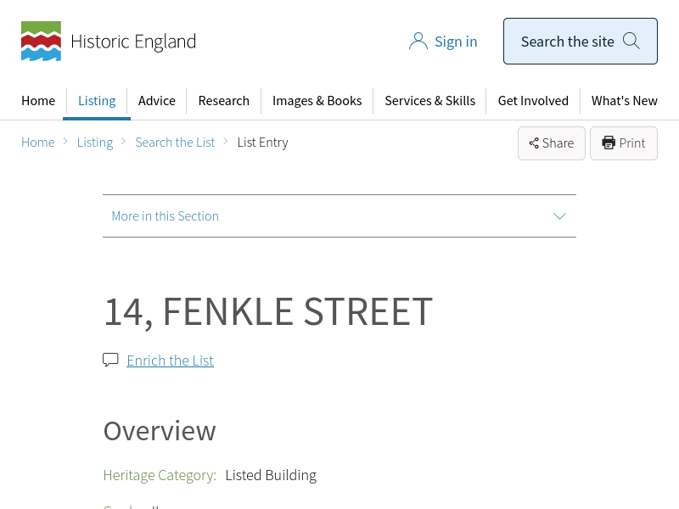Open Images & Books menu
679x509 pixels.
[317, 101]
